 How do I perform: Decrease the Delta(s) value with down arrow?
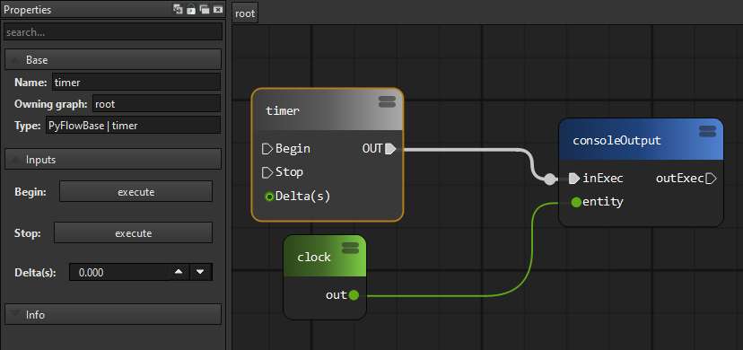(x=200, y=272)
